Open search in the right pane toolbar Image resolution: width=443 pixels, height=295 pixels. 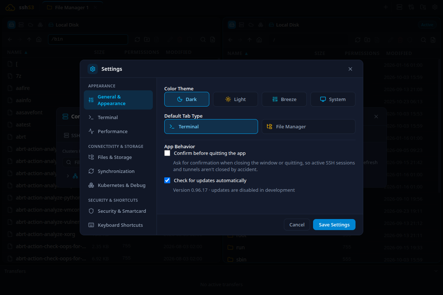point(423,40)
